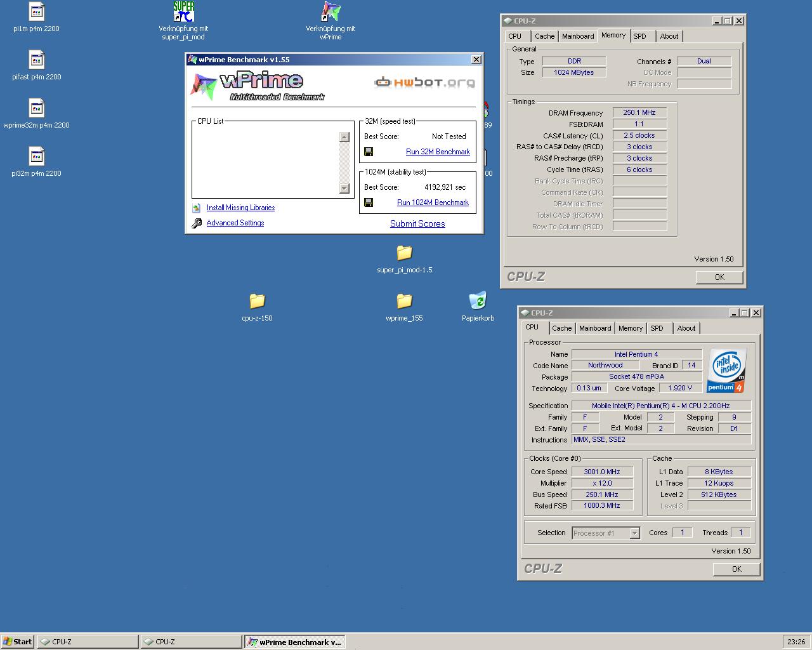Click the CPU List scroll down arrow
The height and width of the screenshot is (650, 812).
point(344,188)
